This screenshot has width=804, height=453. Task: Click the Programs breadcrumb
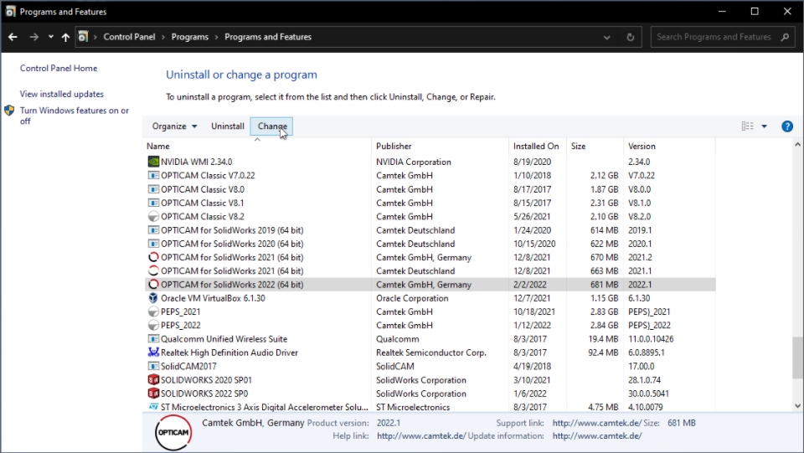[x=190, y=37]
